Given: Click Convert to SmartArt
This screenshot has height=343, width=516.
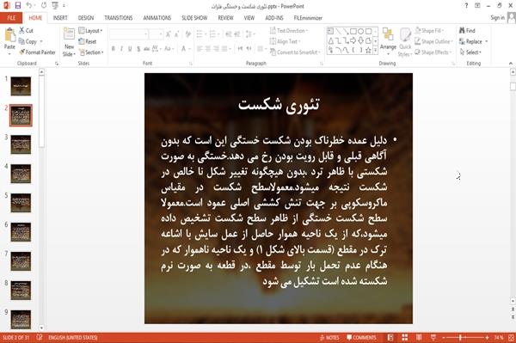Looking at the screenshot, I should [x=295, y=52].
